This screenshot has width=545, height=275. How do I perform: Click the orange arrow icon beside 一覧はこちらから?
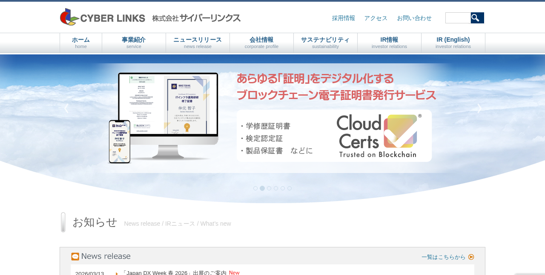point(471,257)
